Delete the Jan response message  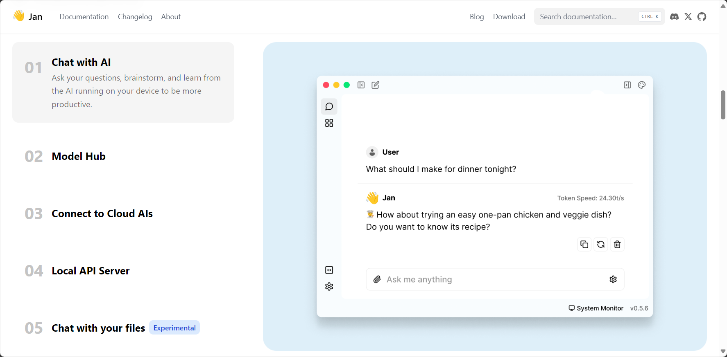click(x=617, y=245)
